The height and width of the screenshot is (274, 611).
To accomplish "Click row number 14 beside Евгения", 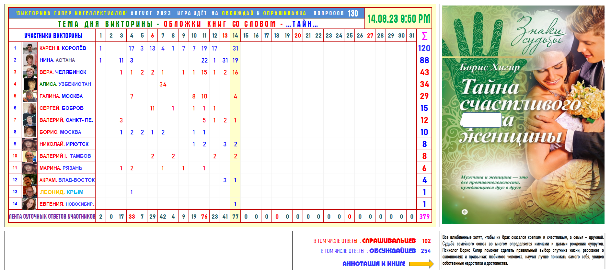I will click(15, 204).
